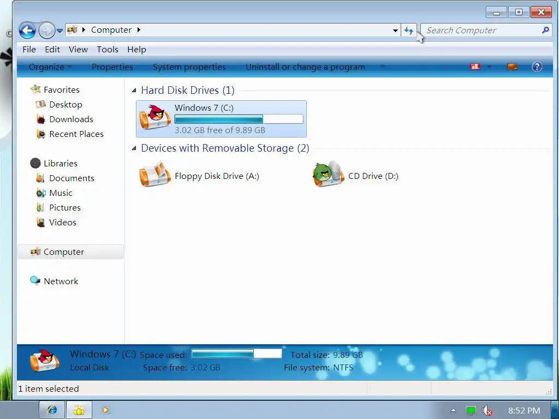Click the C: drive free space bar
The image size is (559, 419).
239,119
